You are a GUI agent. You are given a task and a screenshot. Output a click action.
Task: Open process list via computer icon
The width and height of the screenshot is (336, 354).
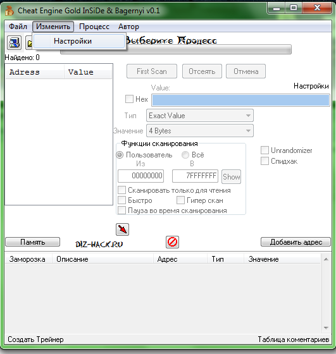tap(14, 42)
